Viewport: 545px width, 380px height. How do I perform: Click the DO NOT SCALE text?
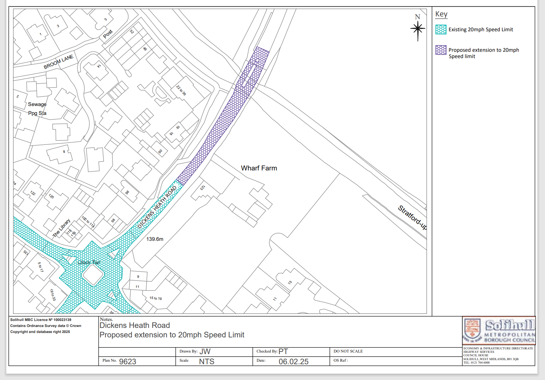(x=348, y=351)
